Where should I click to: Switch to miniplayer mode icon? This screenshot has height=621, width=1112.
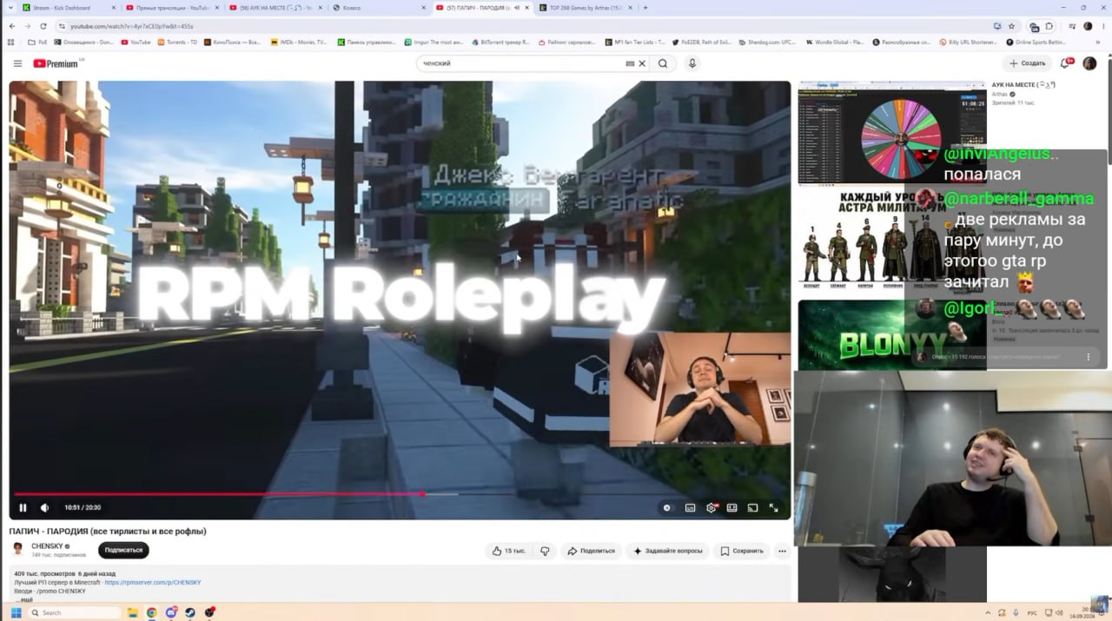[x=732, y=508]
